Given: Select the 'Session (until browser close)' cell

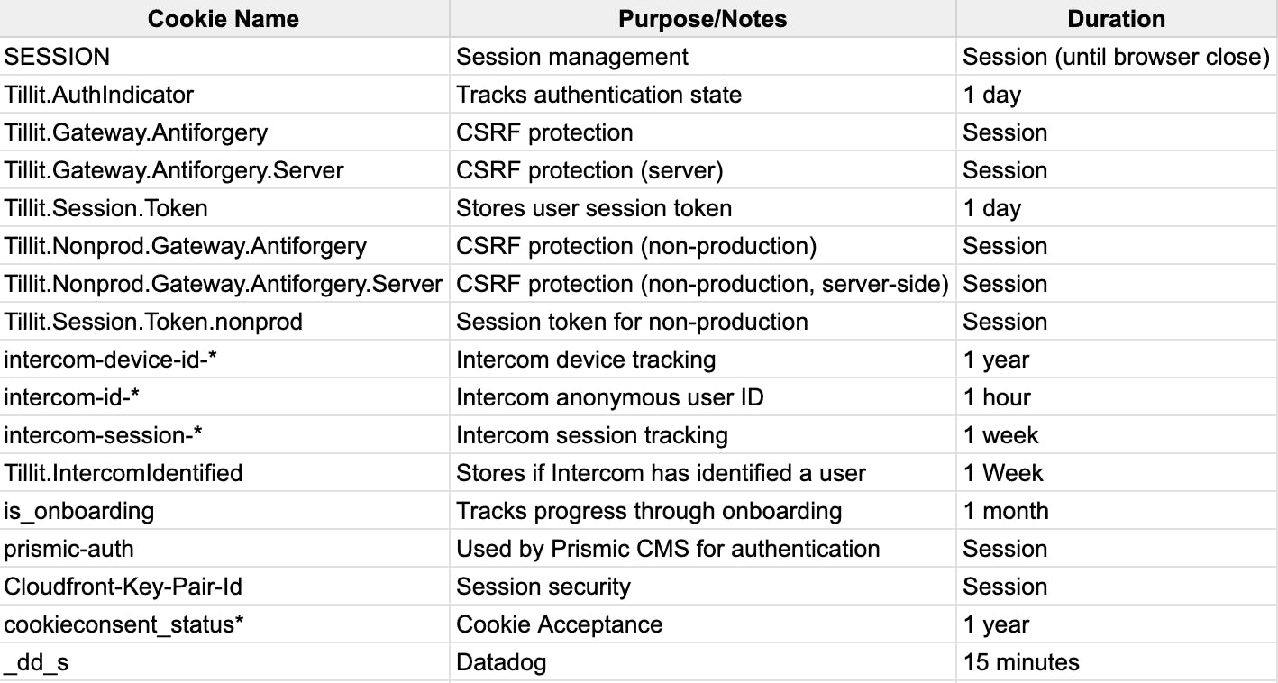Looking at the screenshot, I should click(1117, 57).
